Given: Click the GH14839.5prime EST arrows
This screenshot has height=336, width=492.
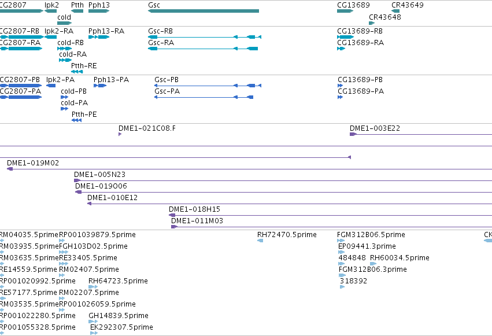Looking at the screenshot, I should click(x=93, y=322).
